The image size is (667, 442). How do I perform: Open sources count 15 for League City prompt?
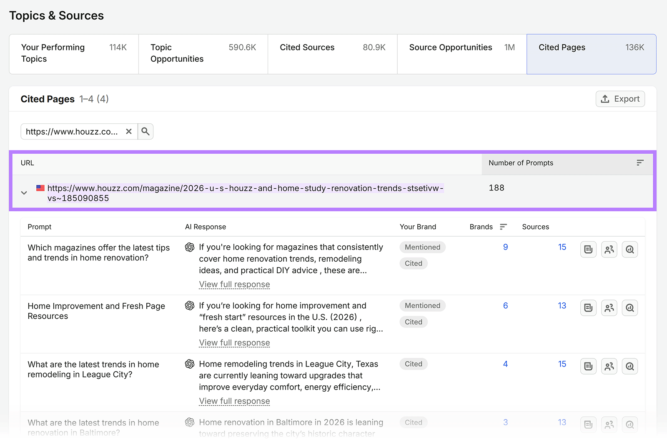(562, 364)
